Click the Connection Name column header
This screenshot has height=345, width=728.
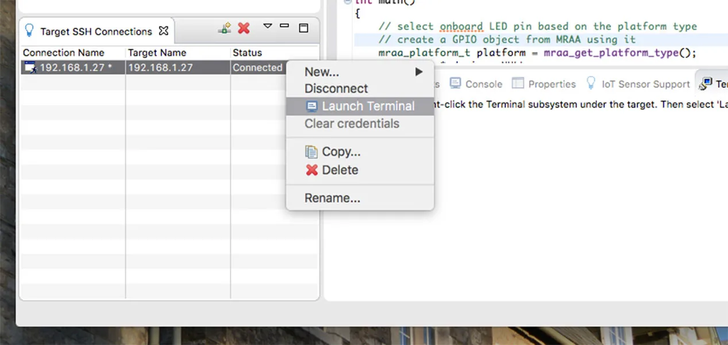63,52
